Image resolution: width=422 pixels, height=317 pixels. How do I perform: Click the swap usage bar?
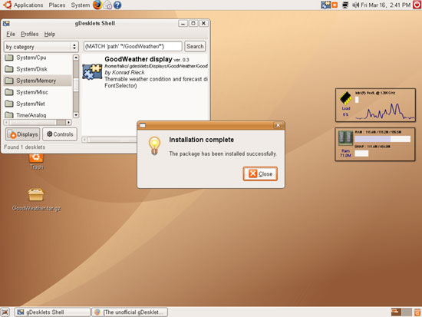pos(361,154)
